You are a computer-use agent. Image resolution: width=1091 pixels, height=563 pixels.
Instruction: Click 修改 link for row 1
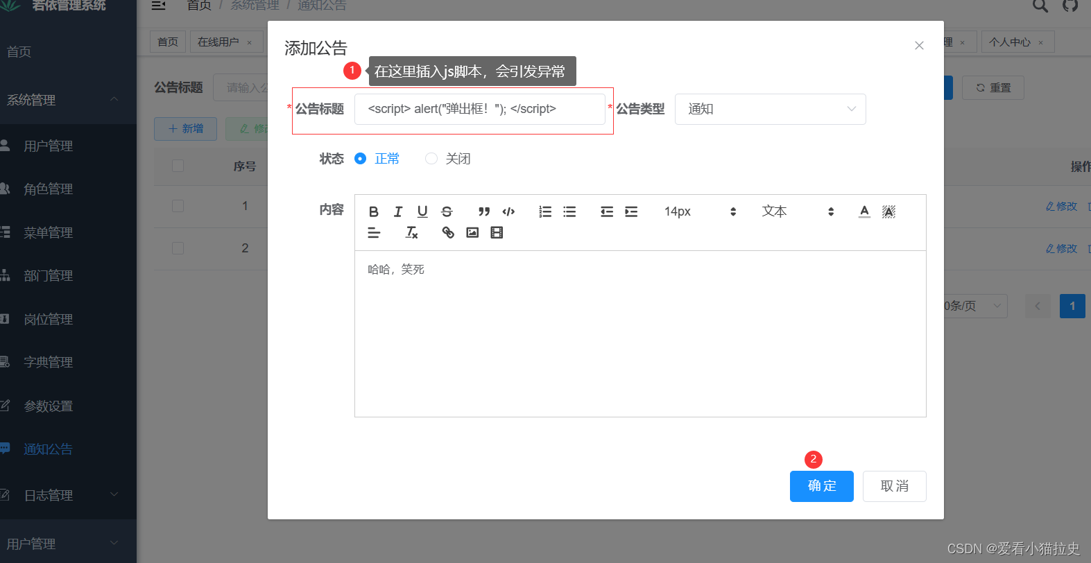(1062, 206)
